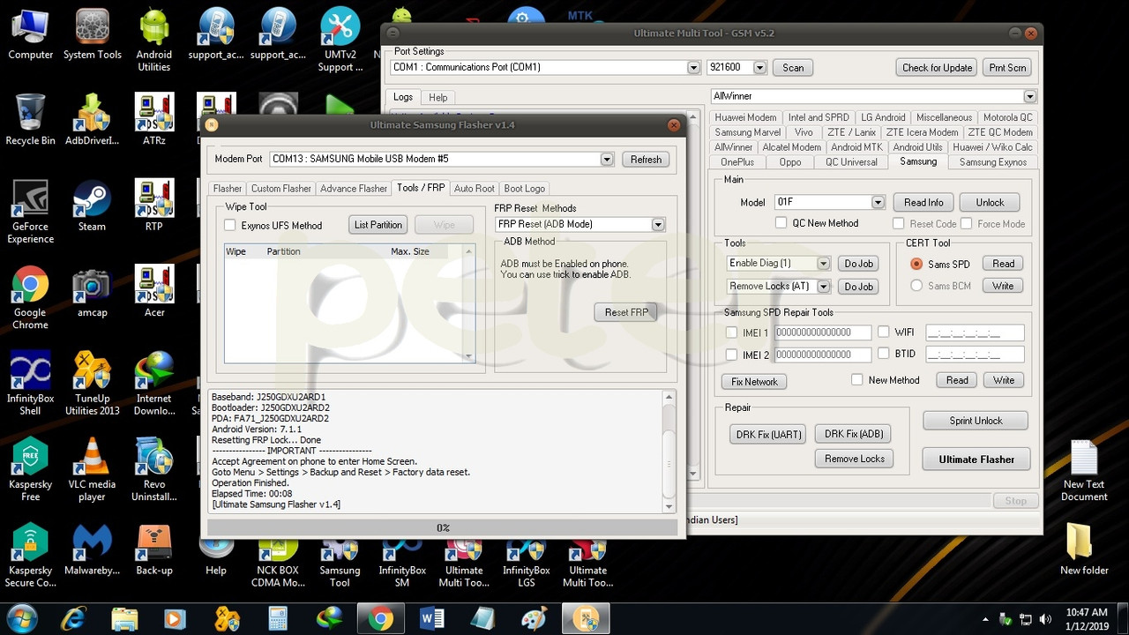Switch to Custom Flasher tab

[280, 189]
